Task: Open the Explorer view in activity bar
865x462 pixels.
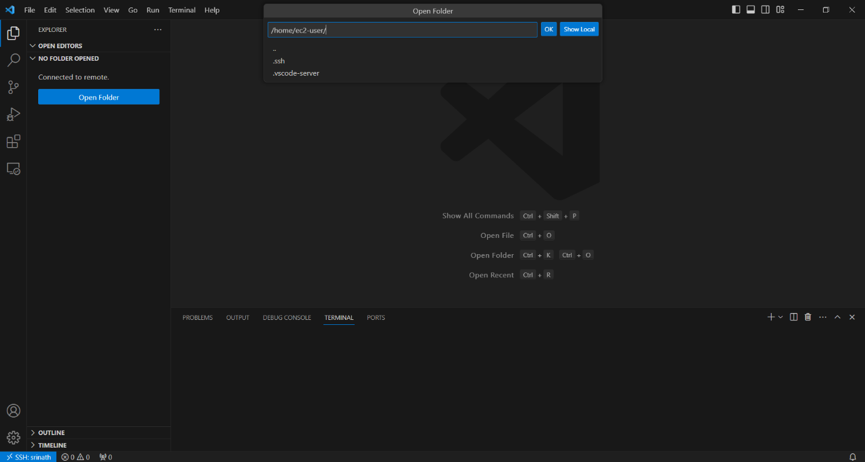Action: (13, 33)
